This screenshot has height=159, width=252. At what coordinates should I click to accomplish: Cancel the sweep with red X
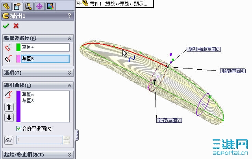tap(16, 26)
